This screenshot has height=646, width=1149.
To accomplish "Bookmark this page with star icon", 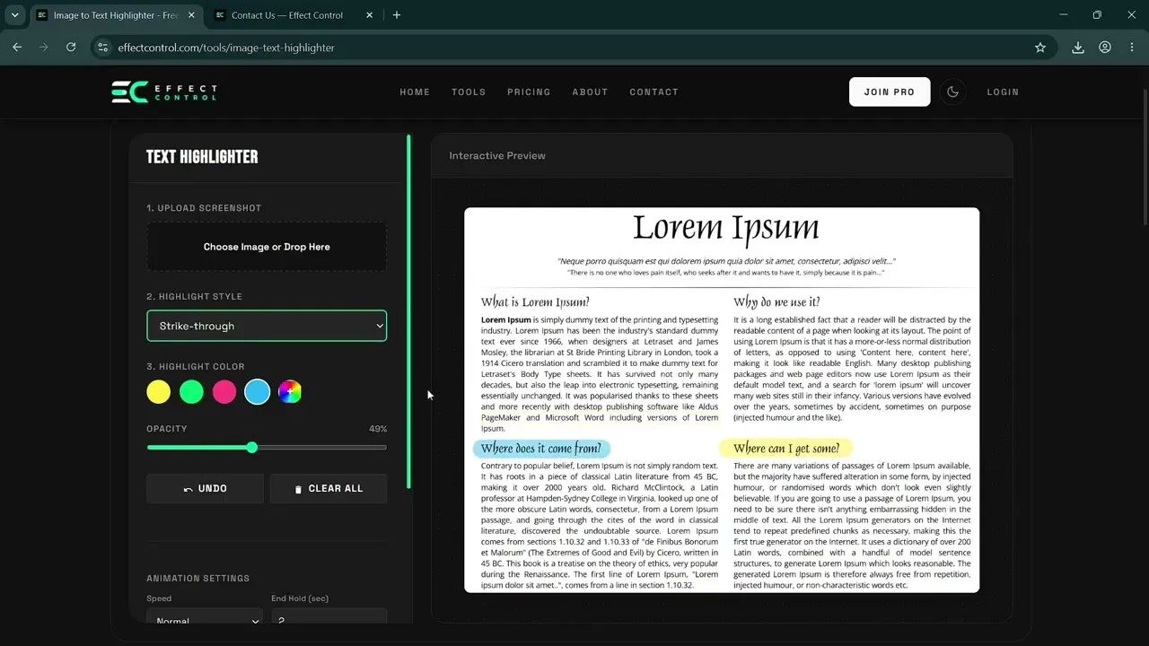I will [x=1040, y=48].
